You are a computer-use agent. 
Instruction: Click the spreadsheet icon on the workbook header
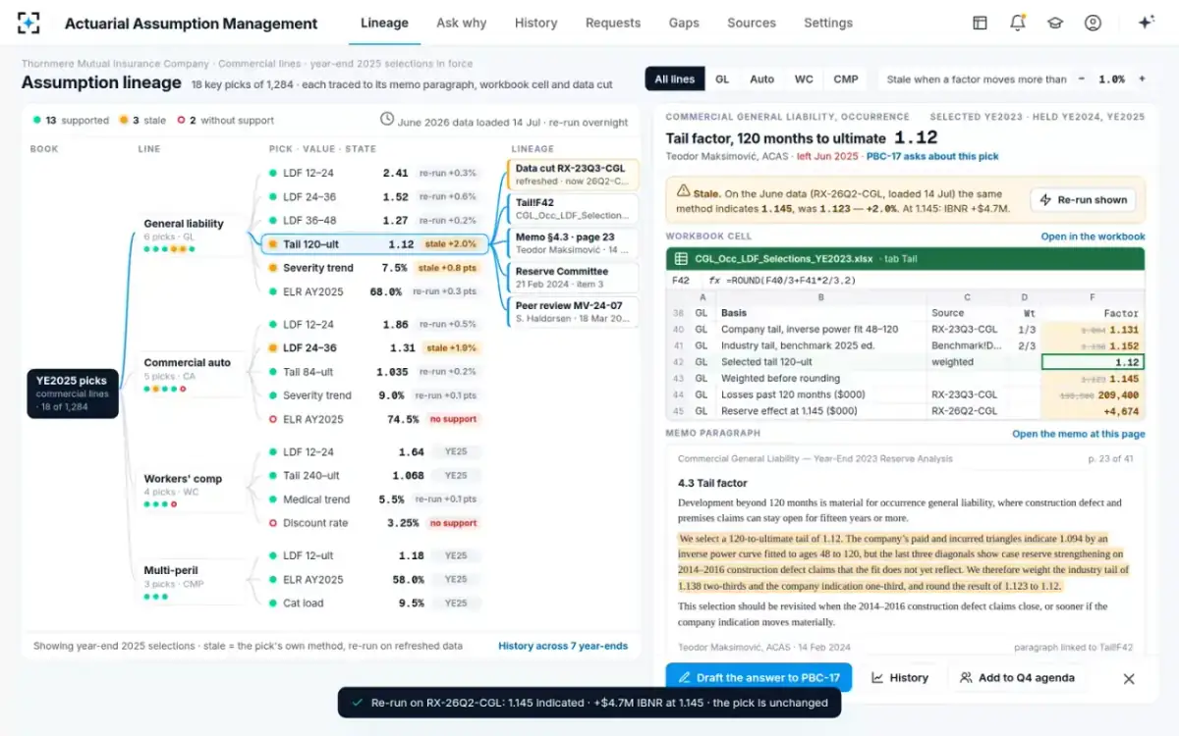click(680, 259)
